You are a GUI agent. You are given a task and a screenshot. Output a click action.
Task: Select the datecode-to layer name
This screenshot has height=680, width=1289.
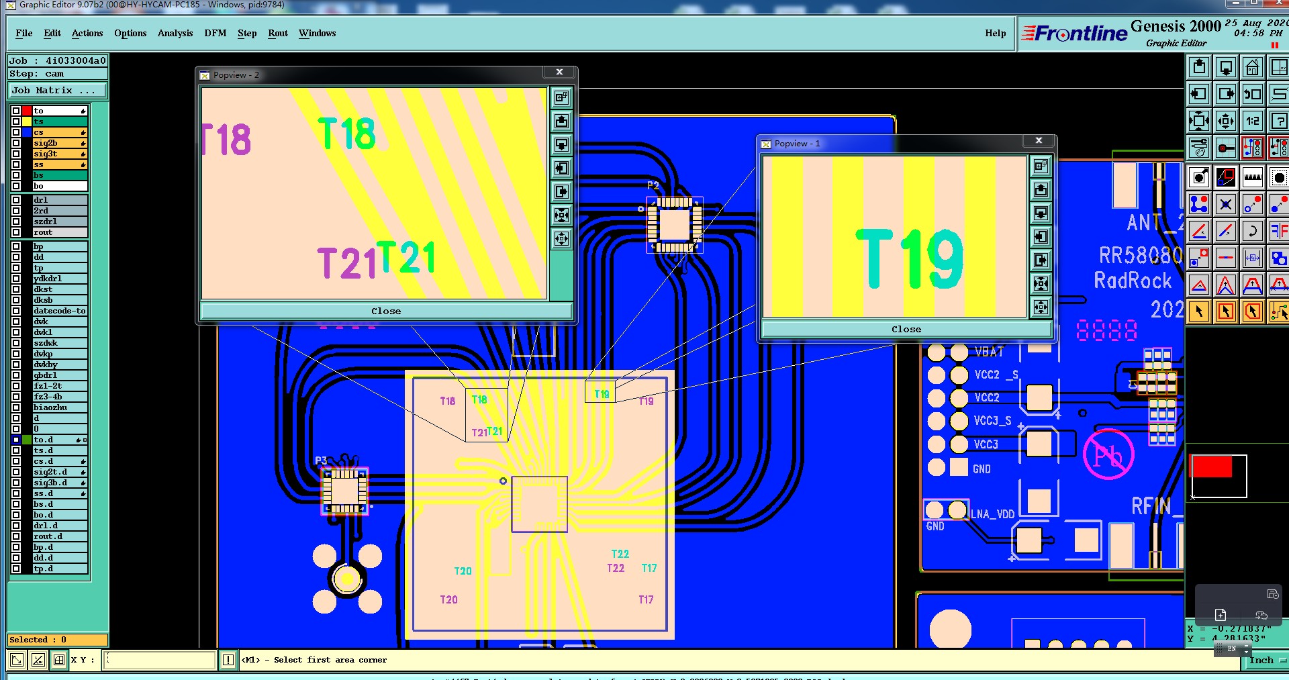pos(60,311)
